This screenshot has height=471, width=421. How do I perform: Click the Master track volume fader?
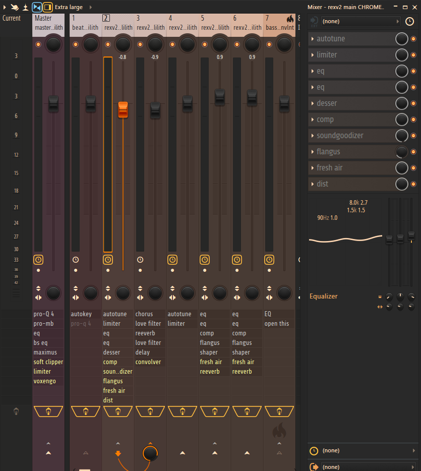53,104
